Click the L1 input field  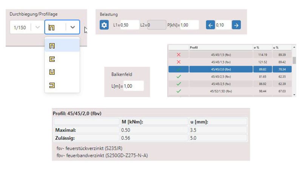click(129, 25)
